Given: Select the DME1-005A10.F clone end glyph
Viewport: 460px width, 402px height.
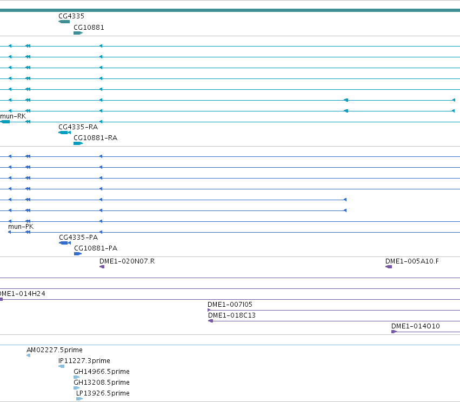Looking at the screenshot, I should 389,267.
